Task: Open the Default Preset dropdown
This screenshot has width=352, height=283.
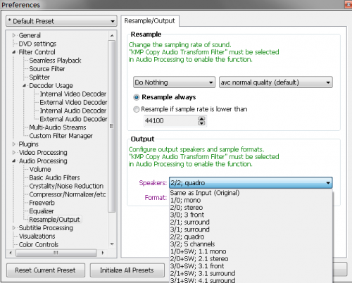Action: (x=61, y=21)
